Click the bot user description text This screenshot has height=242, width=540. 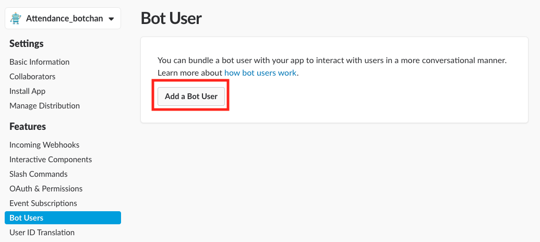click(332, 60)
